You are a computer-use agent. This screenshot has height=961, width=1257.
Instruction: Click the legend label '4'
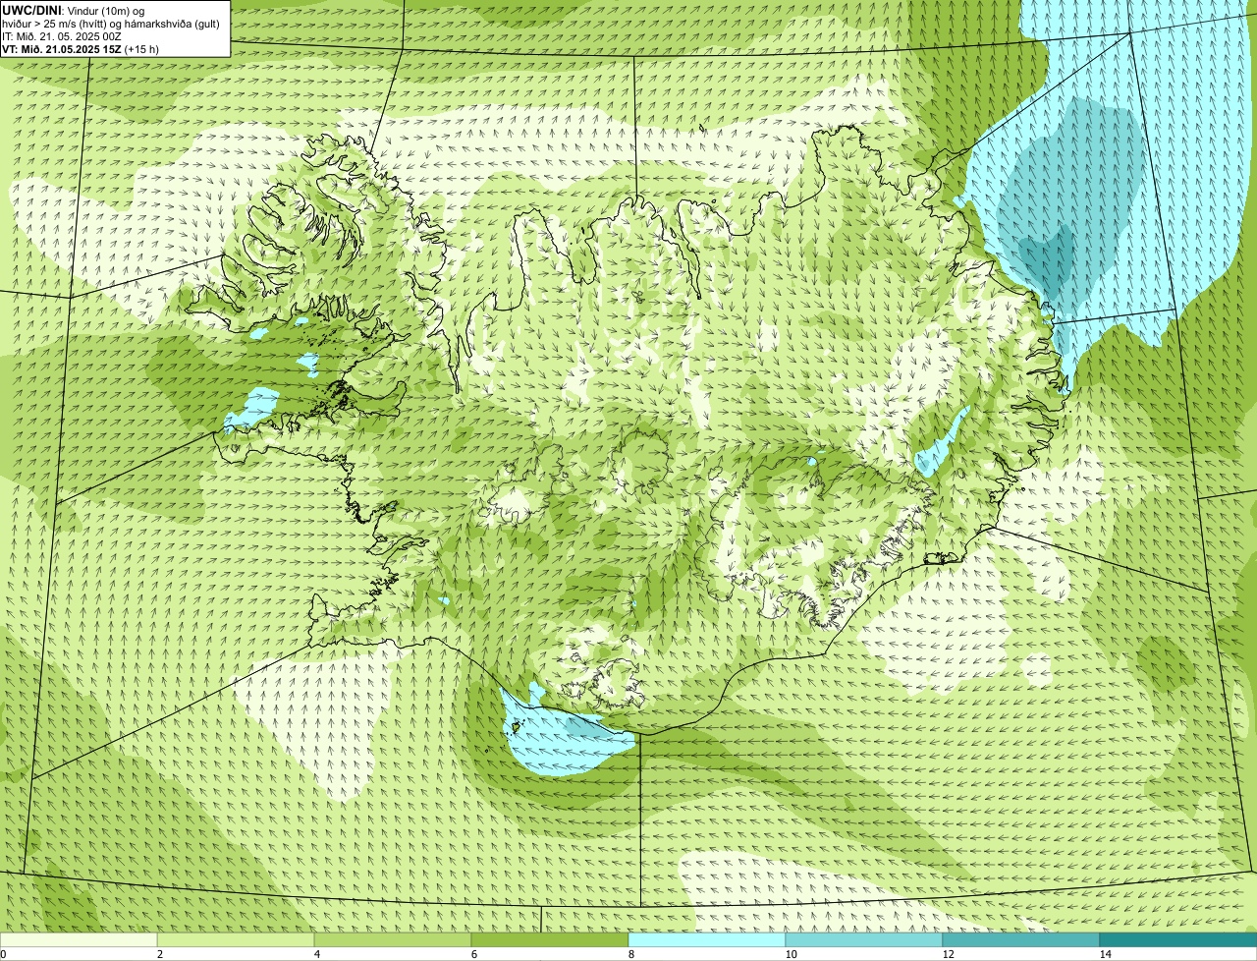pyautogui.click(x=316, y=954)
